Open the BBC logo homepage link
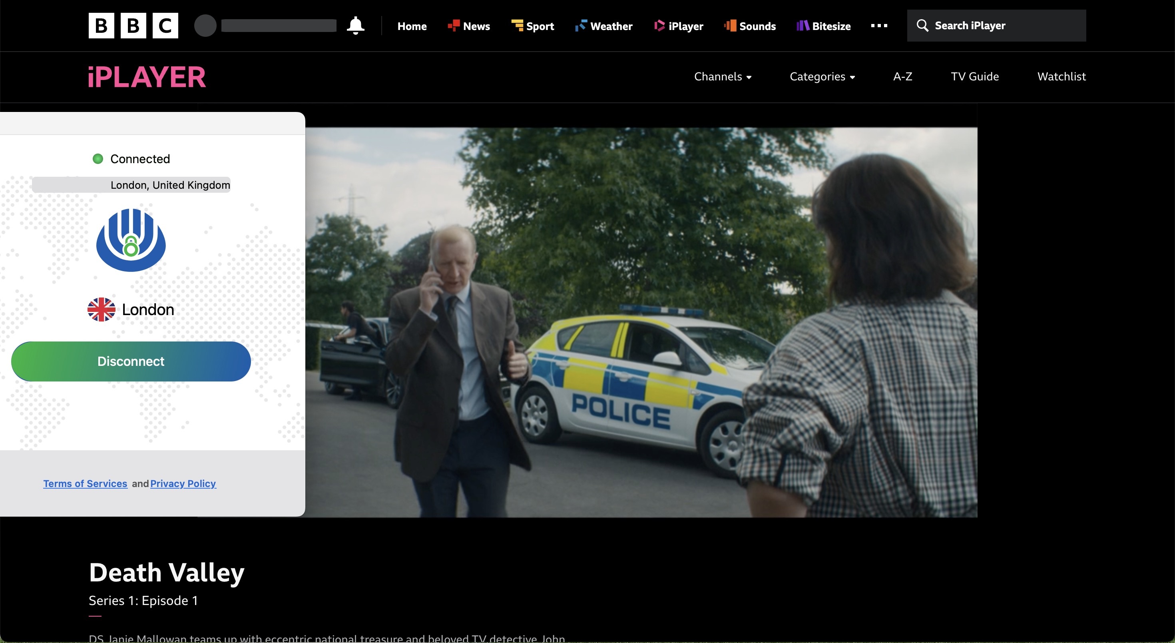Screen dimensions: 1175x643 click(x=133, y=26)
